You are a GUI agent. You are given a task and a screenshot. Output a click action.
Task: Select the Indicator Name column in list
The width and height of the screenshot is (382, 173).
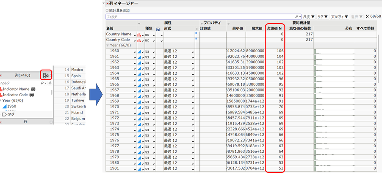point(16,89)
